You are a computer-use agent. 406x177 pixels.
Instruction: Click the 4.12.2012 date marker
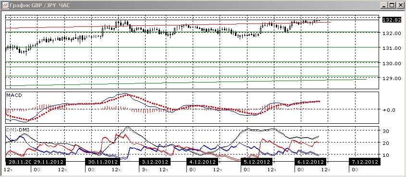point(202,162)
